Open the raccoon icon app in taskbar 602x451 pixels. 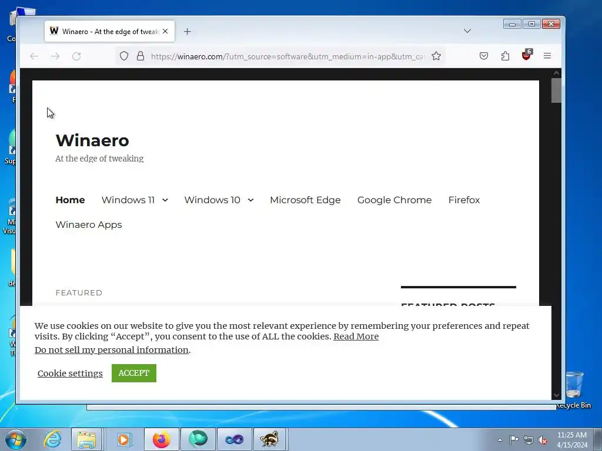269,439
